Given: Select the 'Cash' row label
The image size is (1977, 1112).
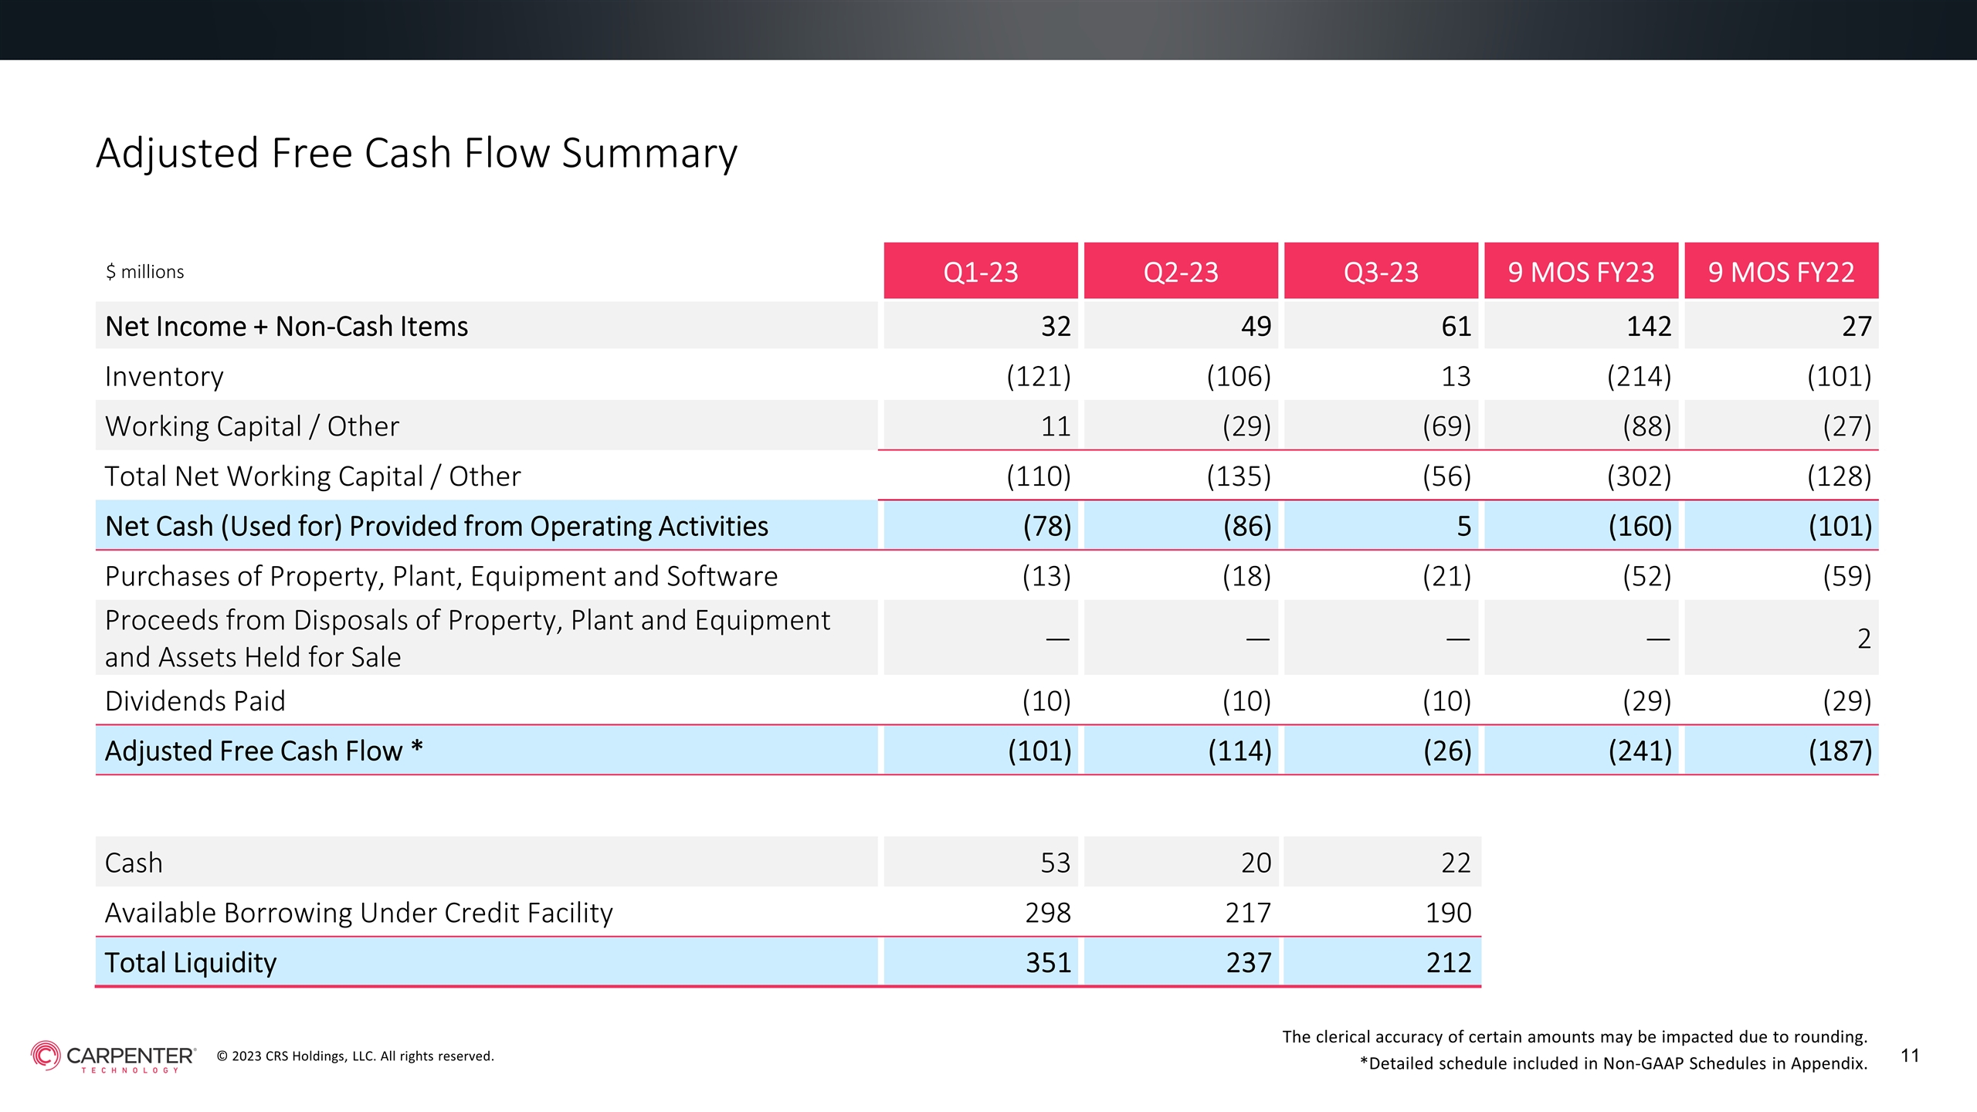Looking at the screenshot, I should 134,863.
